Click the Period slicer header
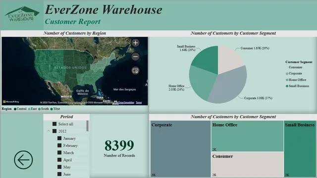This screenshot has width=317, height=178. click(x=66, y=117)
